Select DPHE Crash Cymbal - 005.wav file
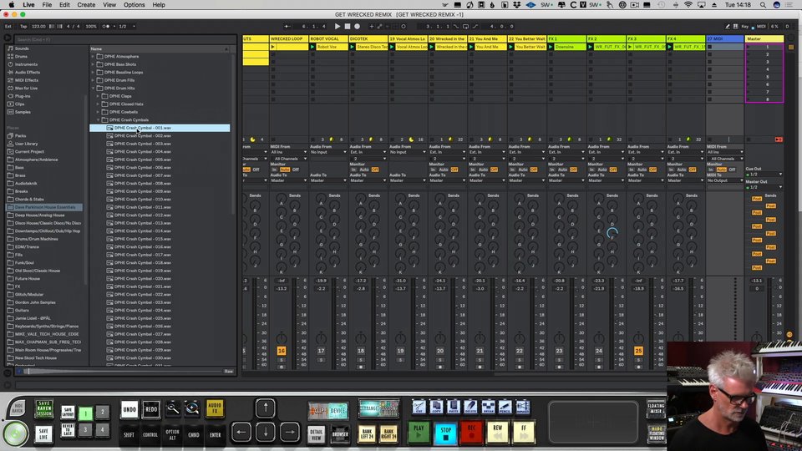The image size is (802, 451). (x=142, y=160)
